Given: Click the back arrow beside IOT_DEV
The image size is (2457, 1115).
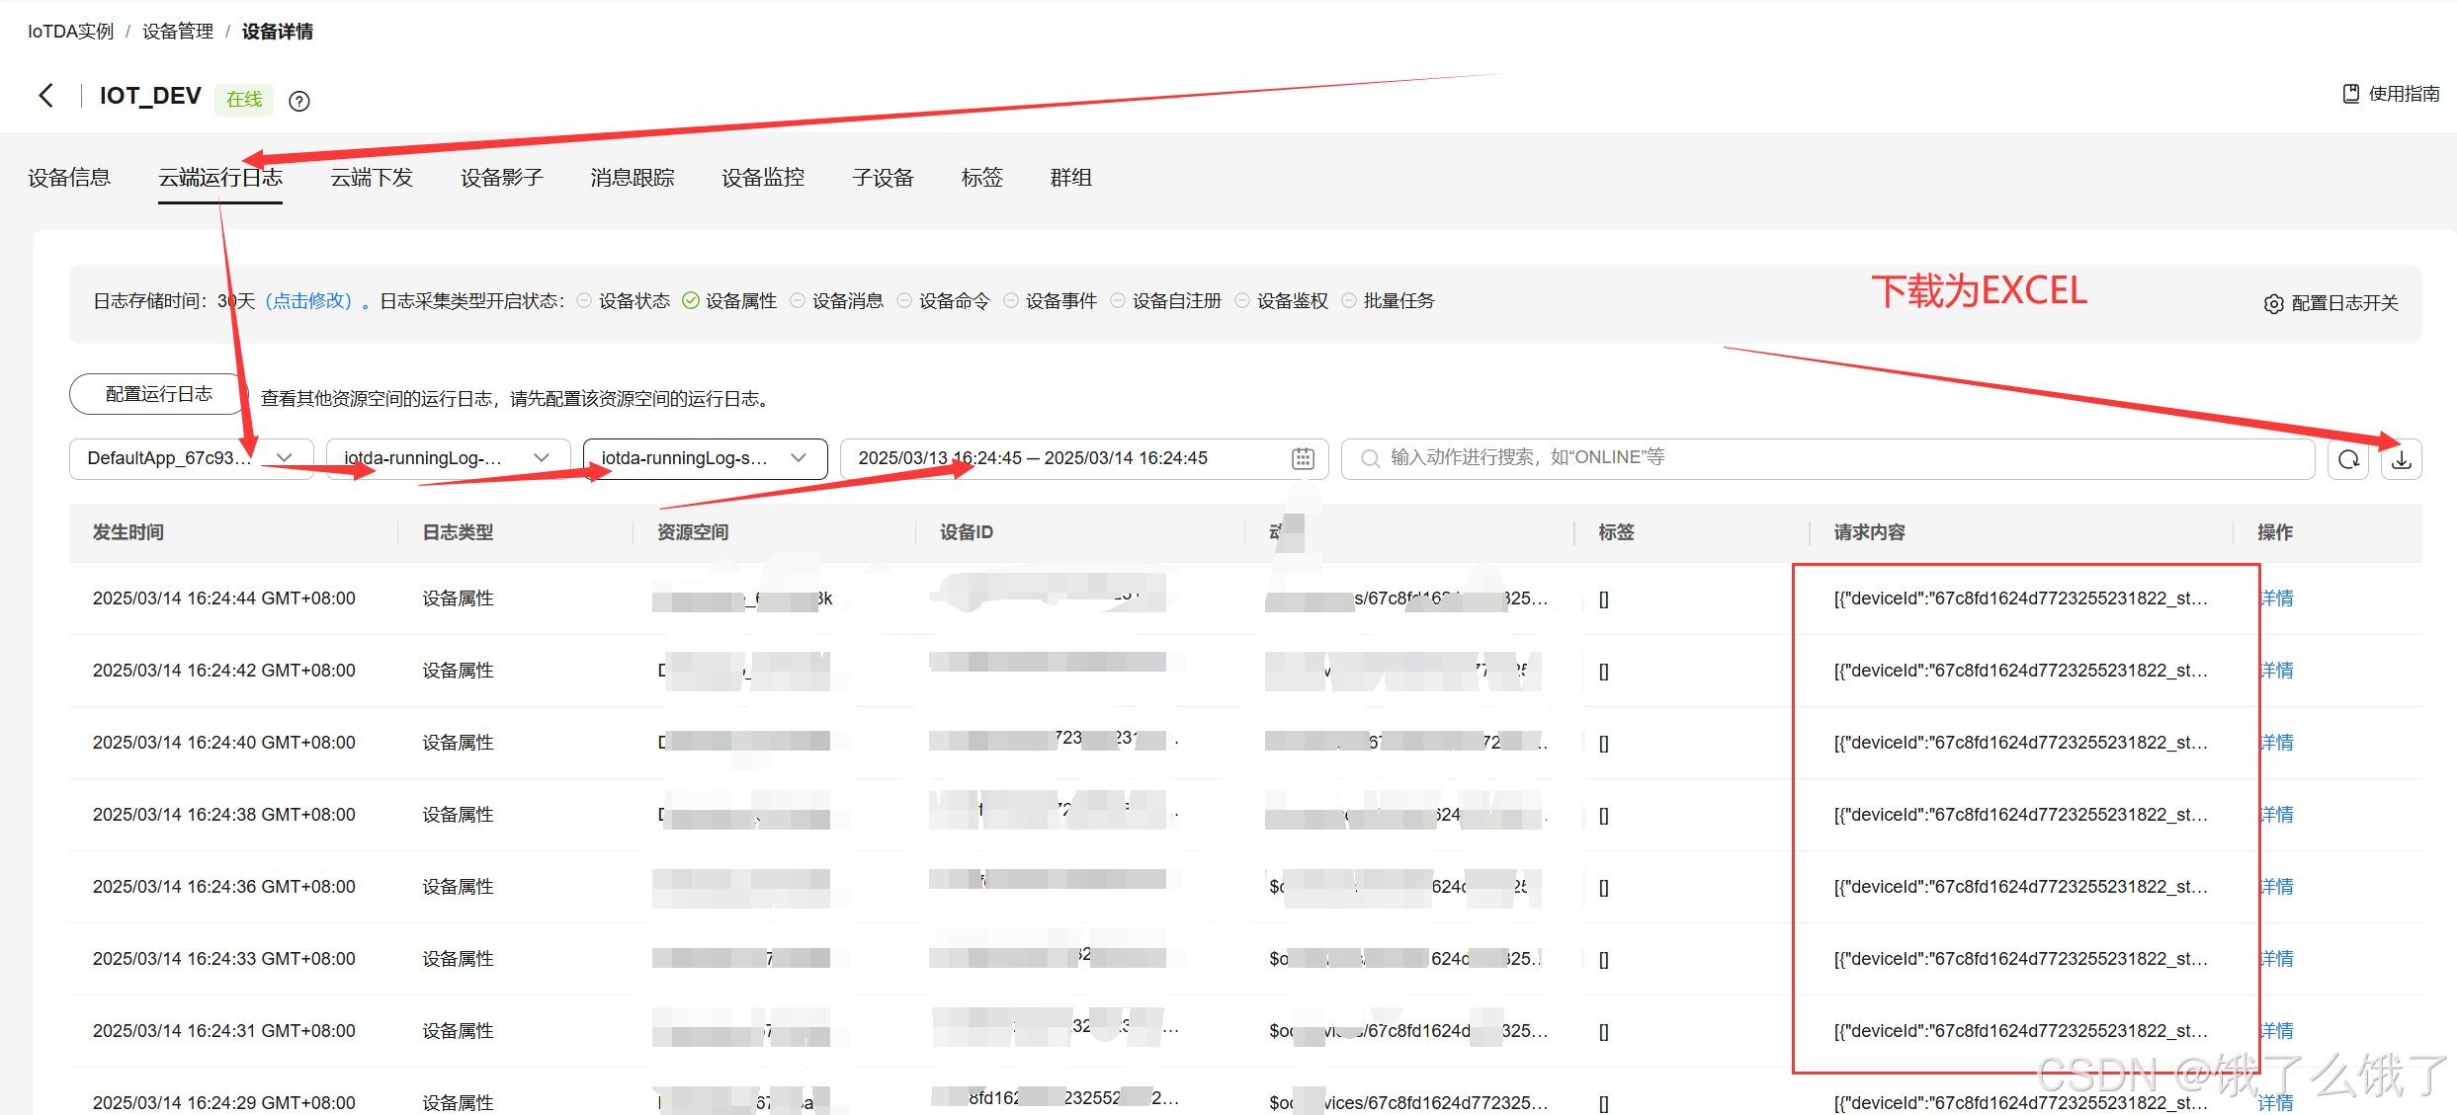Looking at the screenshot, I should click(x=45, y=96).
